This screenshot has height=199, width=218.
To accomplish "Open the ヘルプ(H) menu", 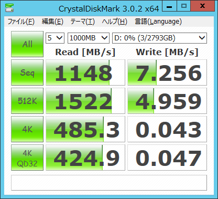I will [115, 22].
